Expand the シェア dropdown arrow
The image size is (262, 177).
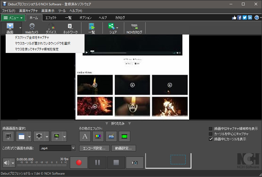click(x=117, y=28)
